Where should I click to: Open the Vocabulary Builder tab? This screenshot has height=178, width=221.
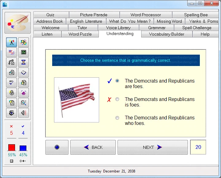(x=167, y=34)
